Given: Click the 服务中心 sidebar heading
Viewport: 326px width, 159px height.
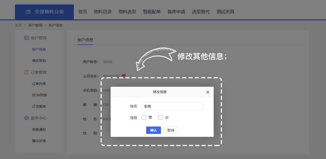Looking at the screenshot, I should 39,118.
